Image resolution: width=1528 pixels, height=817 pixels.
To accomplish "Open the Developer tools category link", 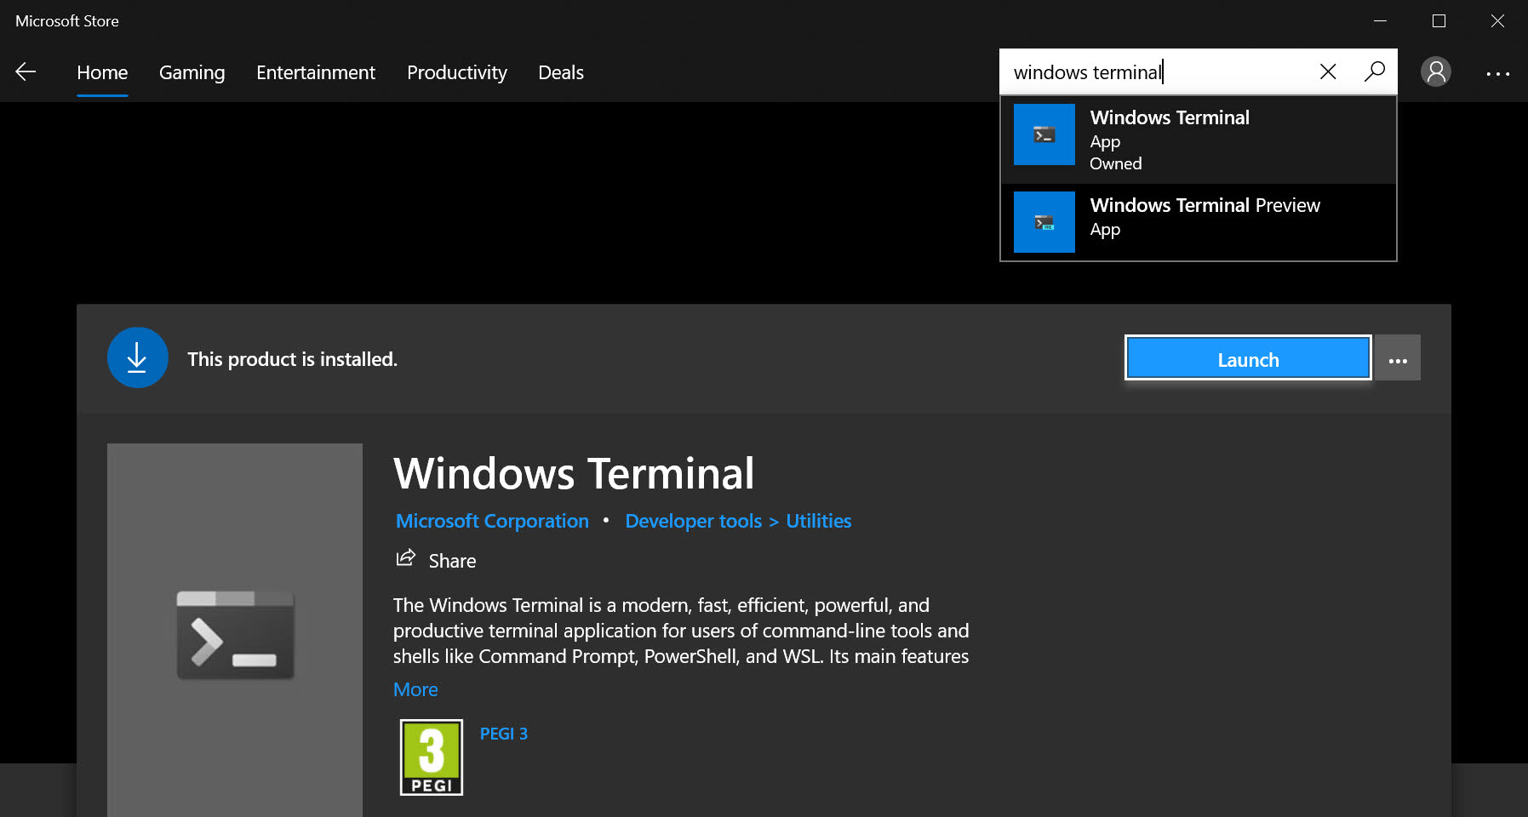I will pos(694,521).
